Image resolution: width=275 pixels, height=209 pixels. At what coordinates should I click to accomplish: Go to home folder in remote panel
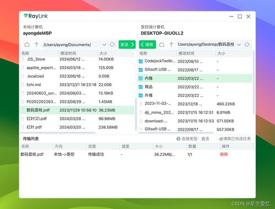click(161, 45)
